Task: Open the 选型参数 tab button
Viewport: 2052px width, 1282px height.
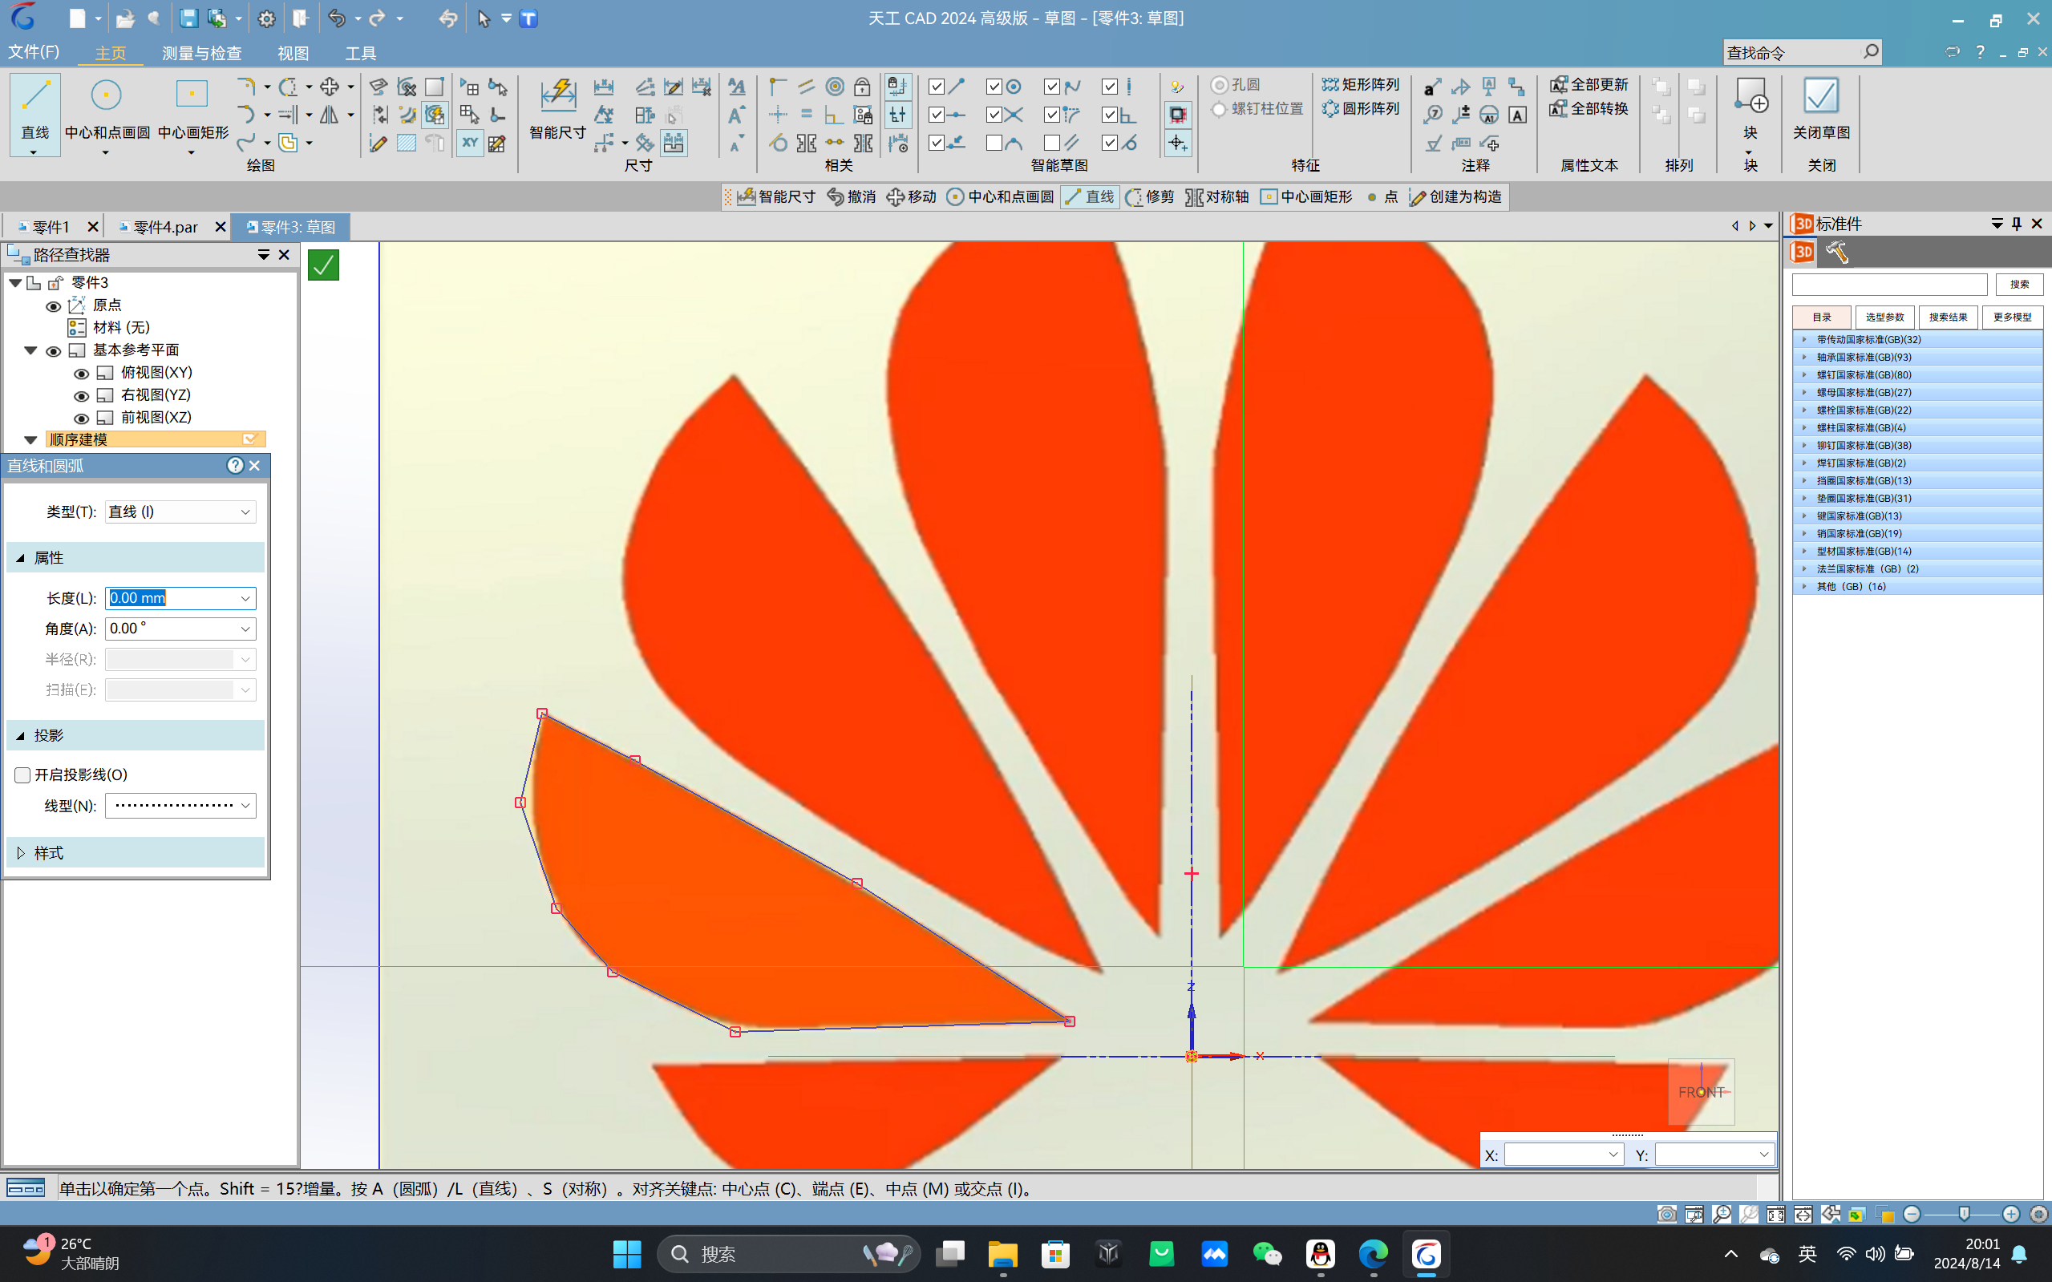Action: click(1884, 317)
